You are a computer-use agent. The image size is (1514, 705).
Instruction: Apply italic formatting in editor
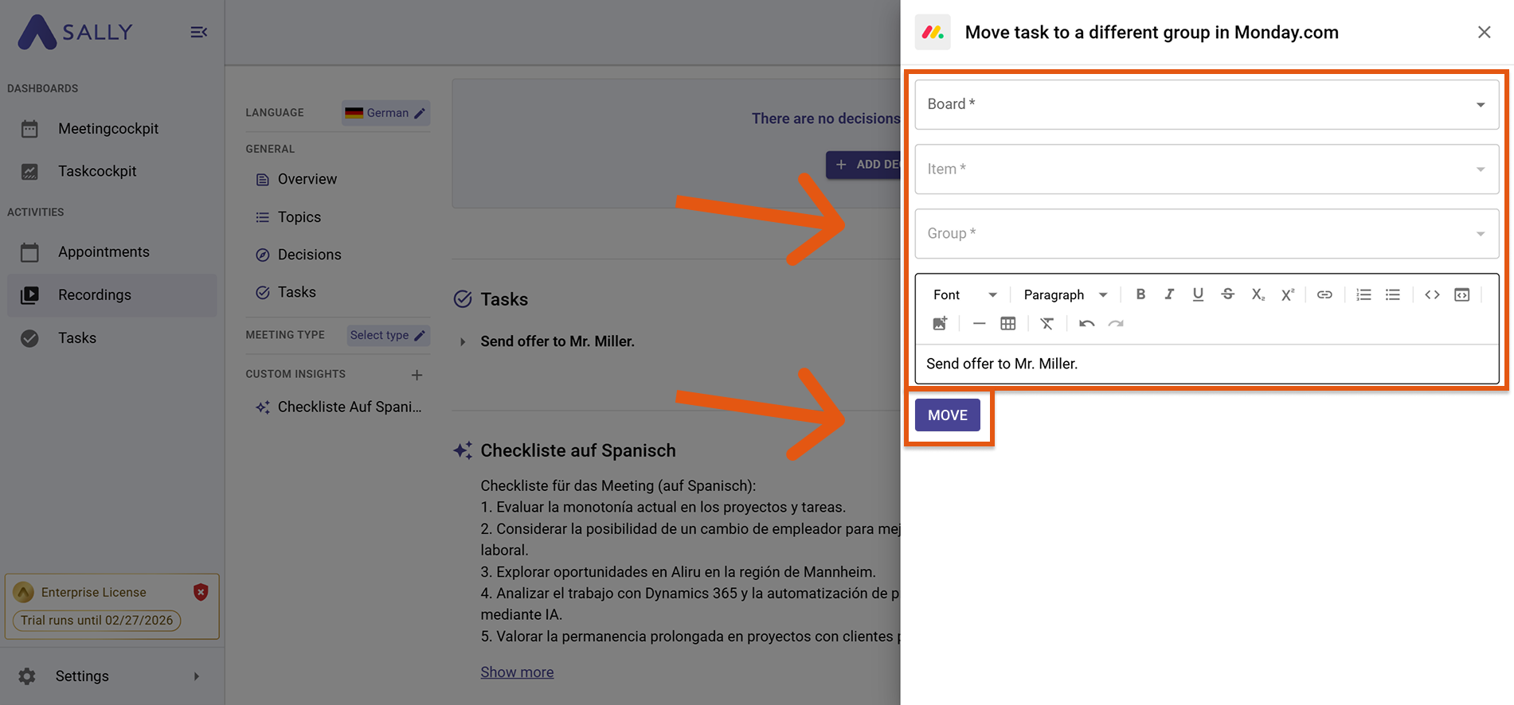pos(1168,294)
